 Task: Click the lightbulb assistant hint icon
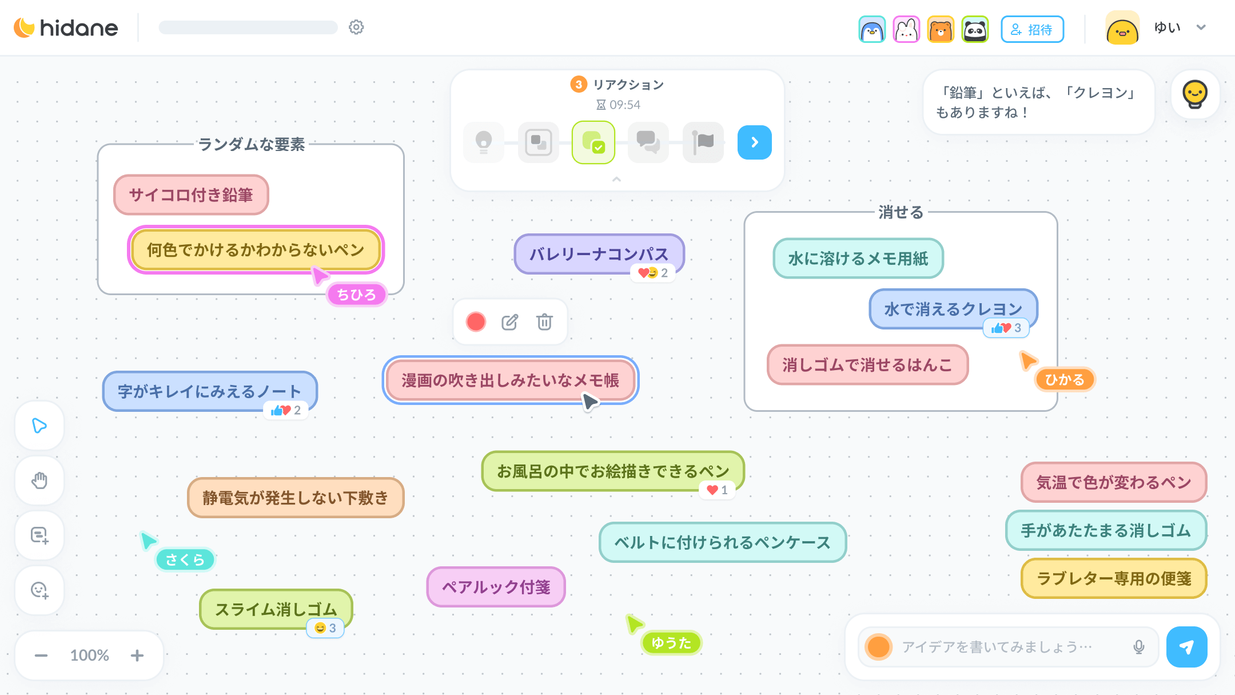[1195, 94]
